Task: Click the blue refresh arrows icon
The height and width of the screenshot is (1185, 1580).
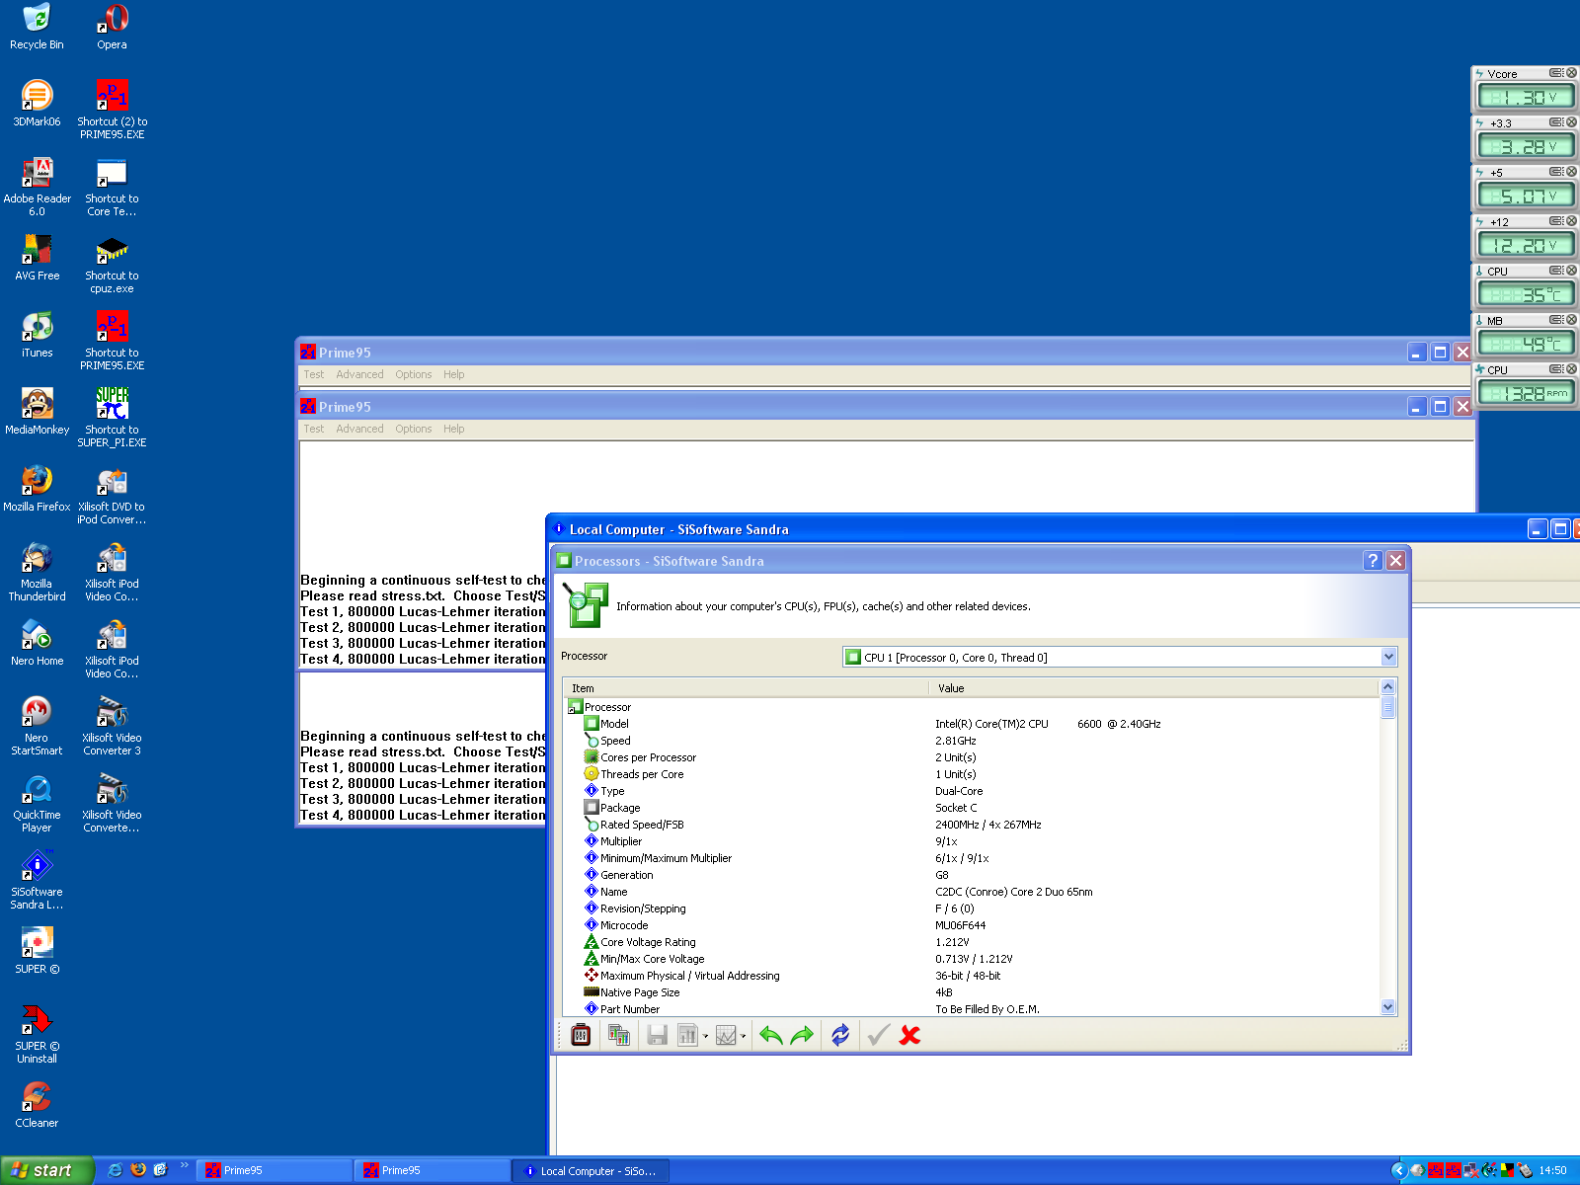Action: coord(840,1035)
